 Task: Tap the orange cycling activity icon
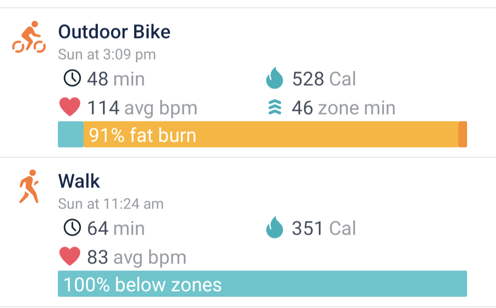(x=29, y=37)
